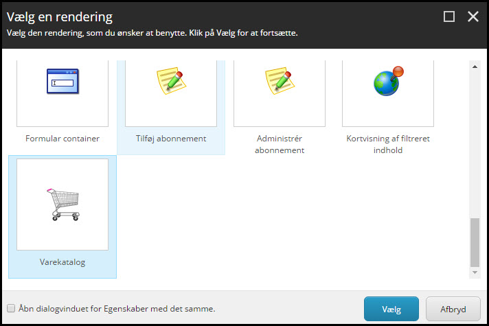Click the 'Formular container' label
This screenshot has height=326, width=489.
pyautogui.click(x=62, y=139)
